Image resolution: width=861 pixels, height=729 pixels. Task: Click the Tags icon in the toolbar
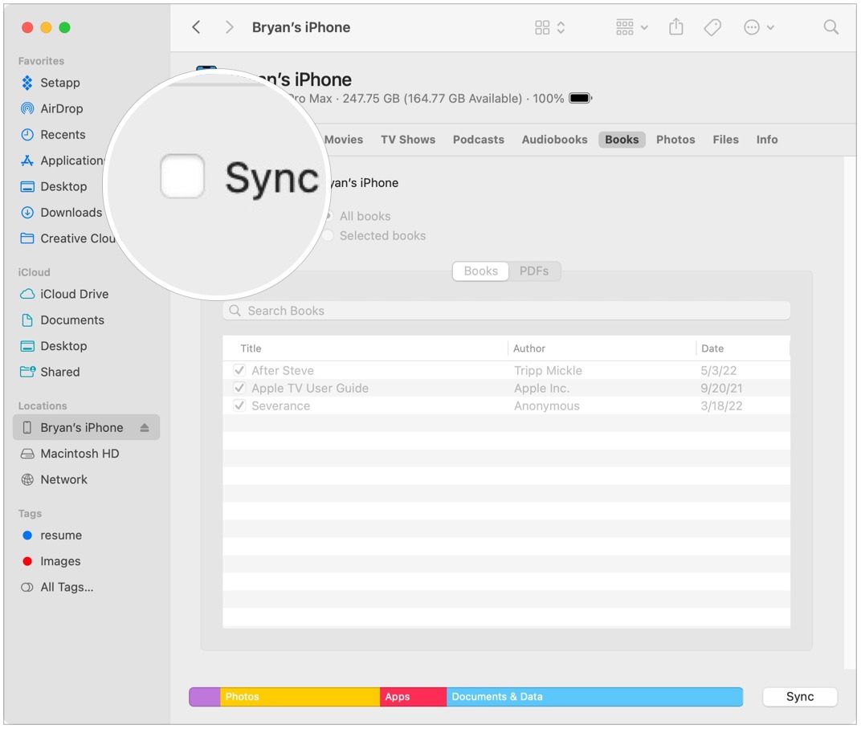coord(712,26)
